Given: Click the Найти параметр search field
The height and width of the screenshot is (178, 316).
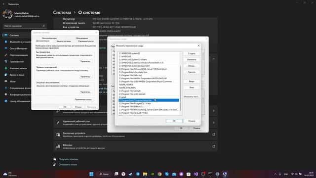Looking at the screenshot, I should click(x=24, y=26).
